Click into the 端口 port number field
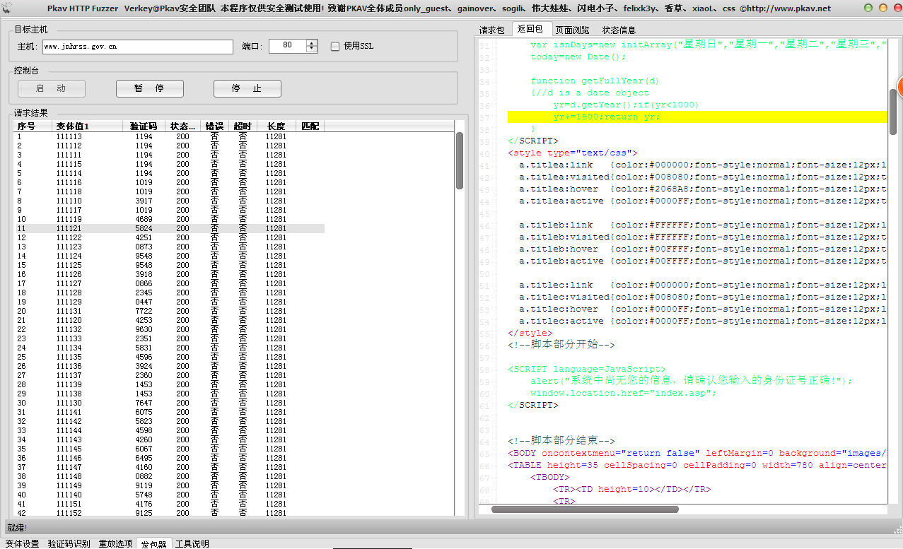This screenshot has width=903, height=549. click(288, 46)
